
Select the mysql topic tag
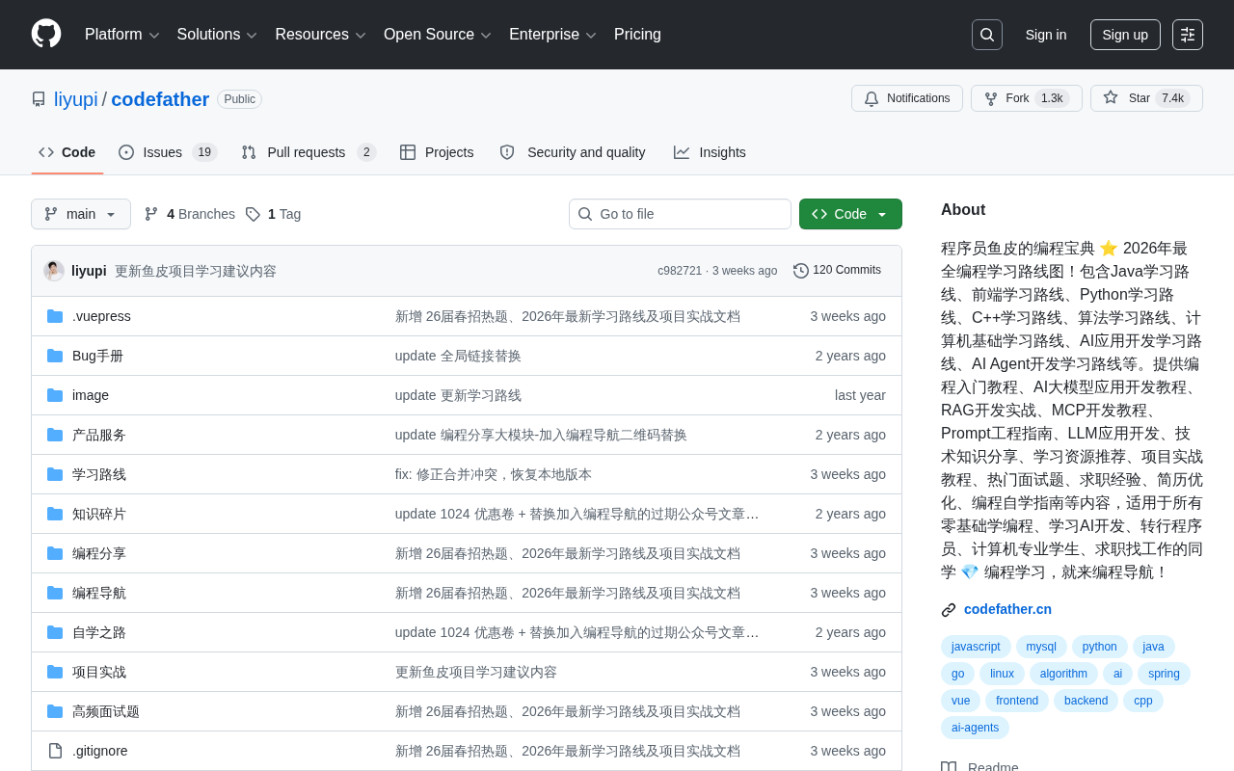click(1041, 647)
